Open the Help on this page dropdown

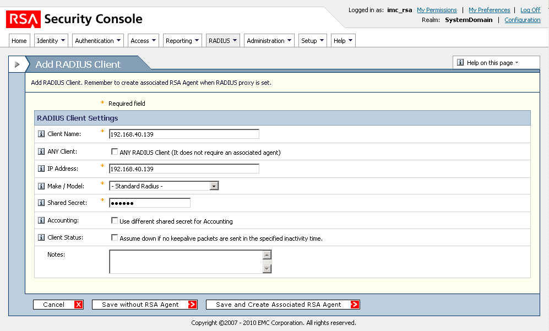(496, 63)
